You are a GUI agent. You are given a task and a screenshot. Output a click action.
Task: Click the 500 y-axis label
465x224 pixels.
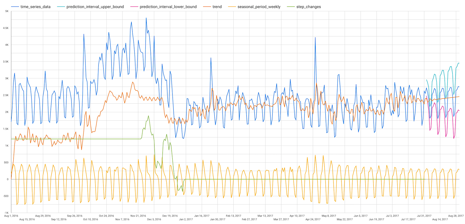point(6,162)
